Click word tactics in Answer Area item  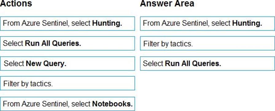point(181,43)
